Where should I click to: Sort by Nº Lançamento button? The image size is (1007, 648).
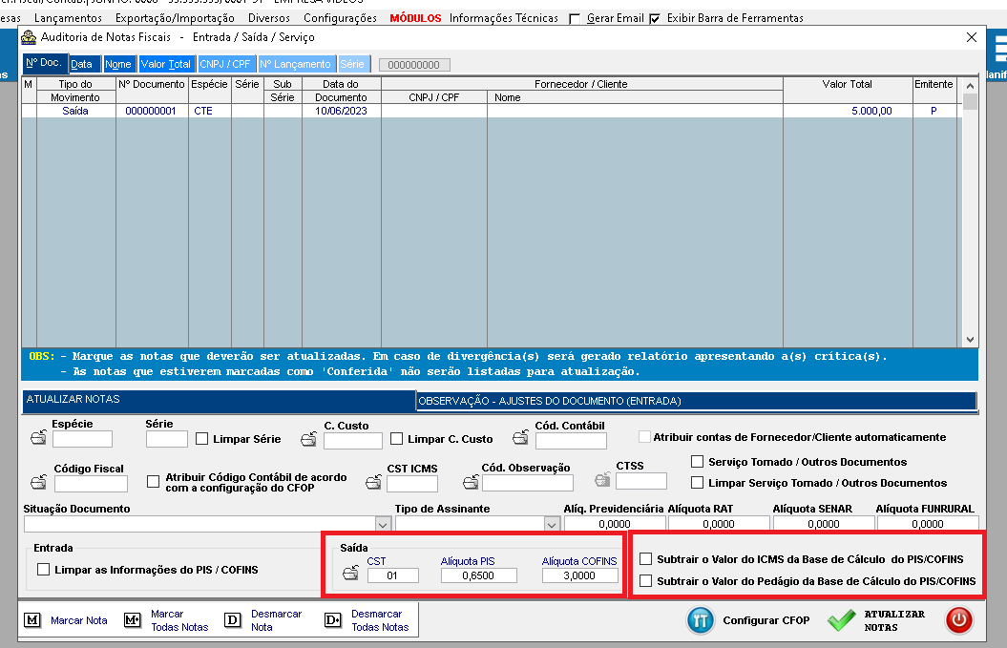[296, 64]
